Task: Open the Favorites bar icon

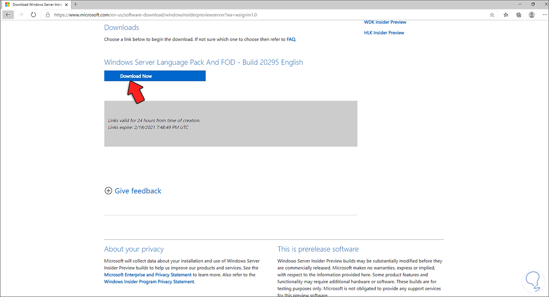Action: click(x=506, y=14)
